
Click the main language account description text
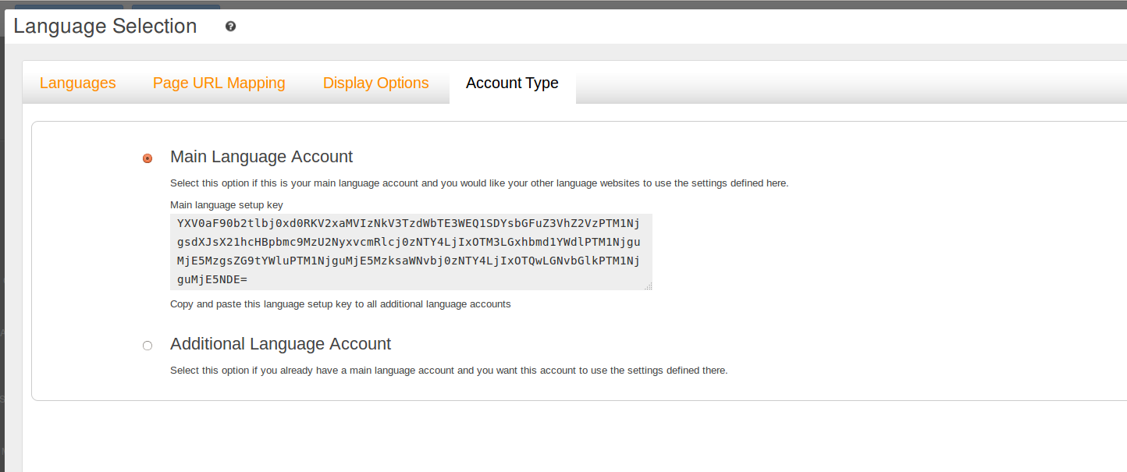479,183
